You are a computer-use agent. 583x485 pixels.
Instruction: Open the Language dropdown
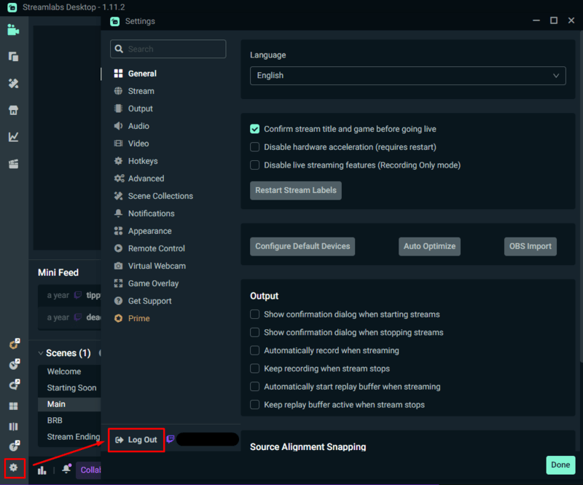(x=408, y=76)
